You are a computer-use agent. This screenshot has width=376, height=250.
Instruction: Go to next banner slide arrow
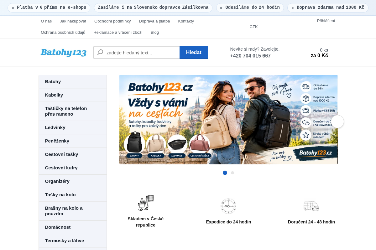[x=337, y=122]
